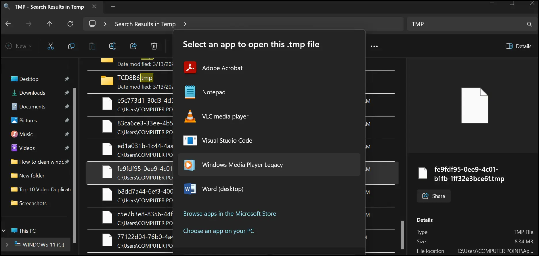Open the See more ellipsis menu

374,46
